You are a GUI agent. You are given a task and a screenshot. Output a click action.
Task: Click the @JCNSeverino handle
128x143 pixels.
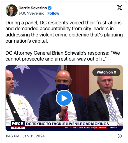coord(31,13)
